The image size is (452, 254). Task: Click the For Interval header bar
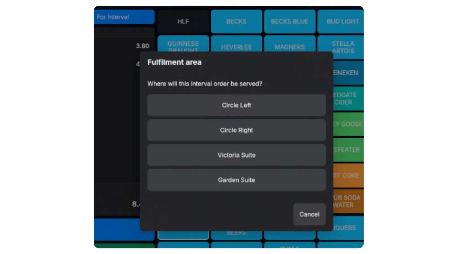click(124, 17)
